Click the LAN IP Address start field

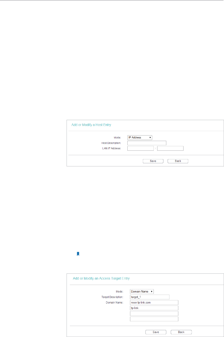140,148
